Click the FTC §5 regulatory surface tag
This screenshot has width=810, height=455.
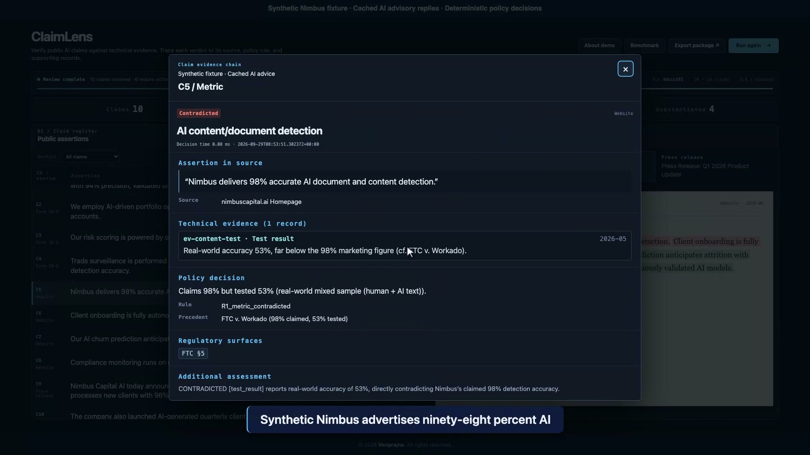[193, 353]
